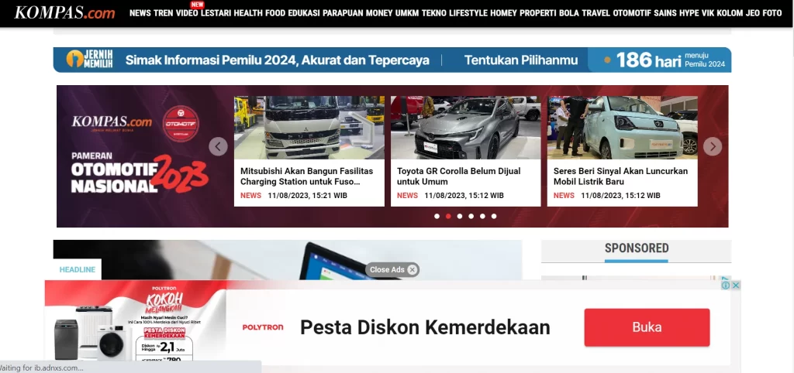
Task: Open the BOLA menu item
Action: pyautogui.click(x=569, y=13)
